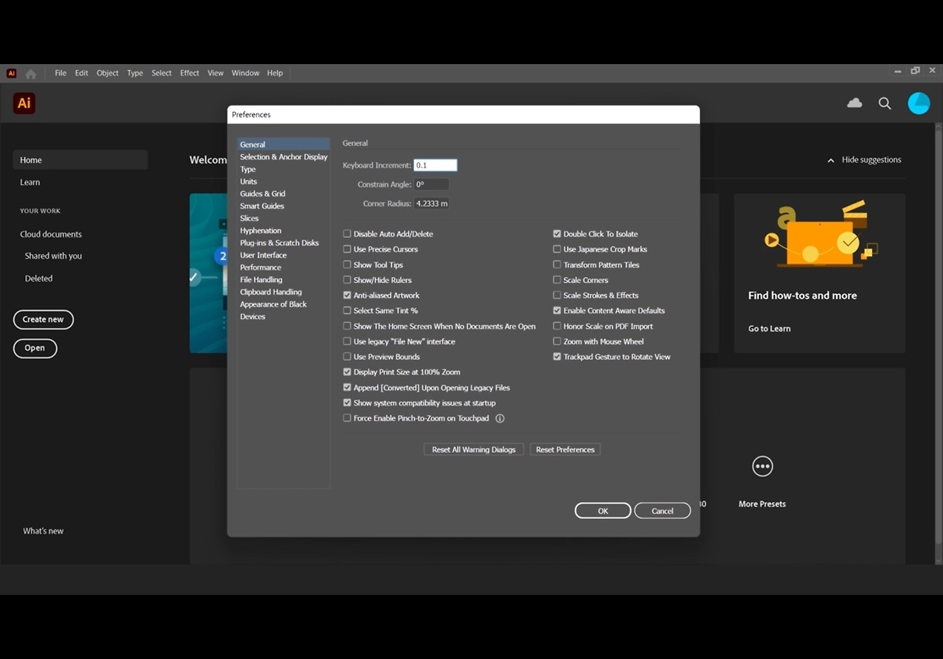The image size is (943, 659).
Task: Open the Select menu
Action: pos(161,73)
